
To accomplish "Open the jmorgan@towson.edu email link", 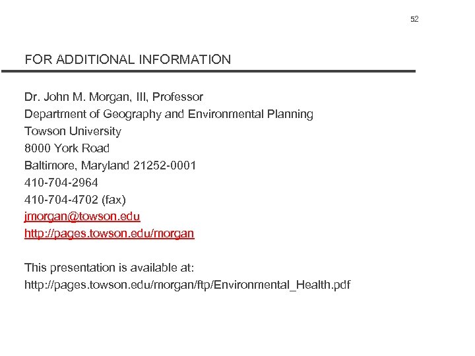I will 82,216.
